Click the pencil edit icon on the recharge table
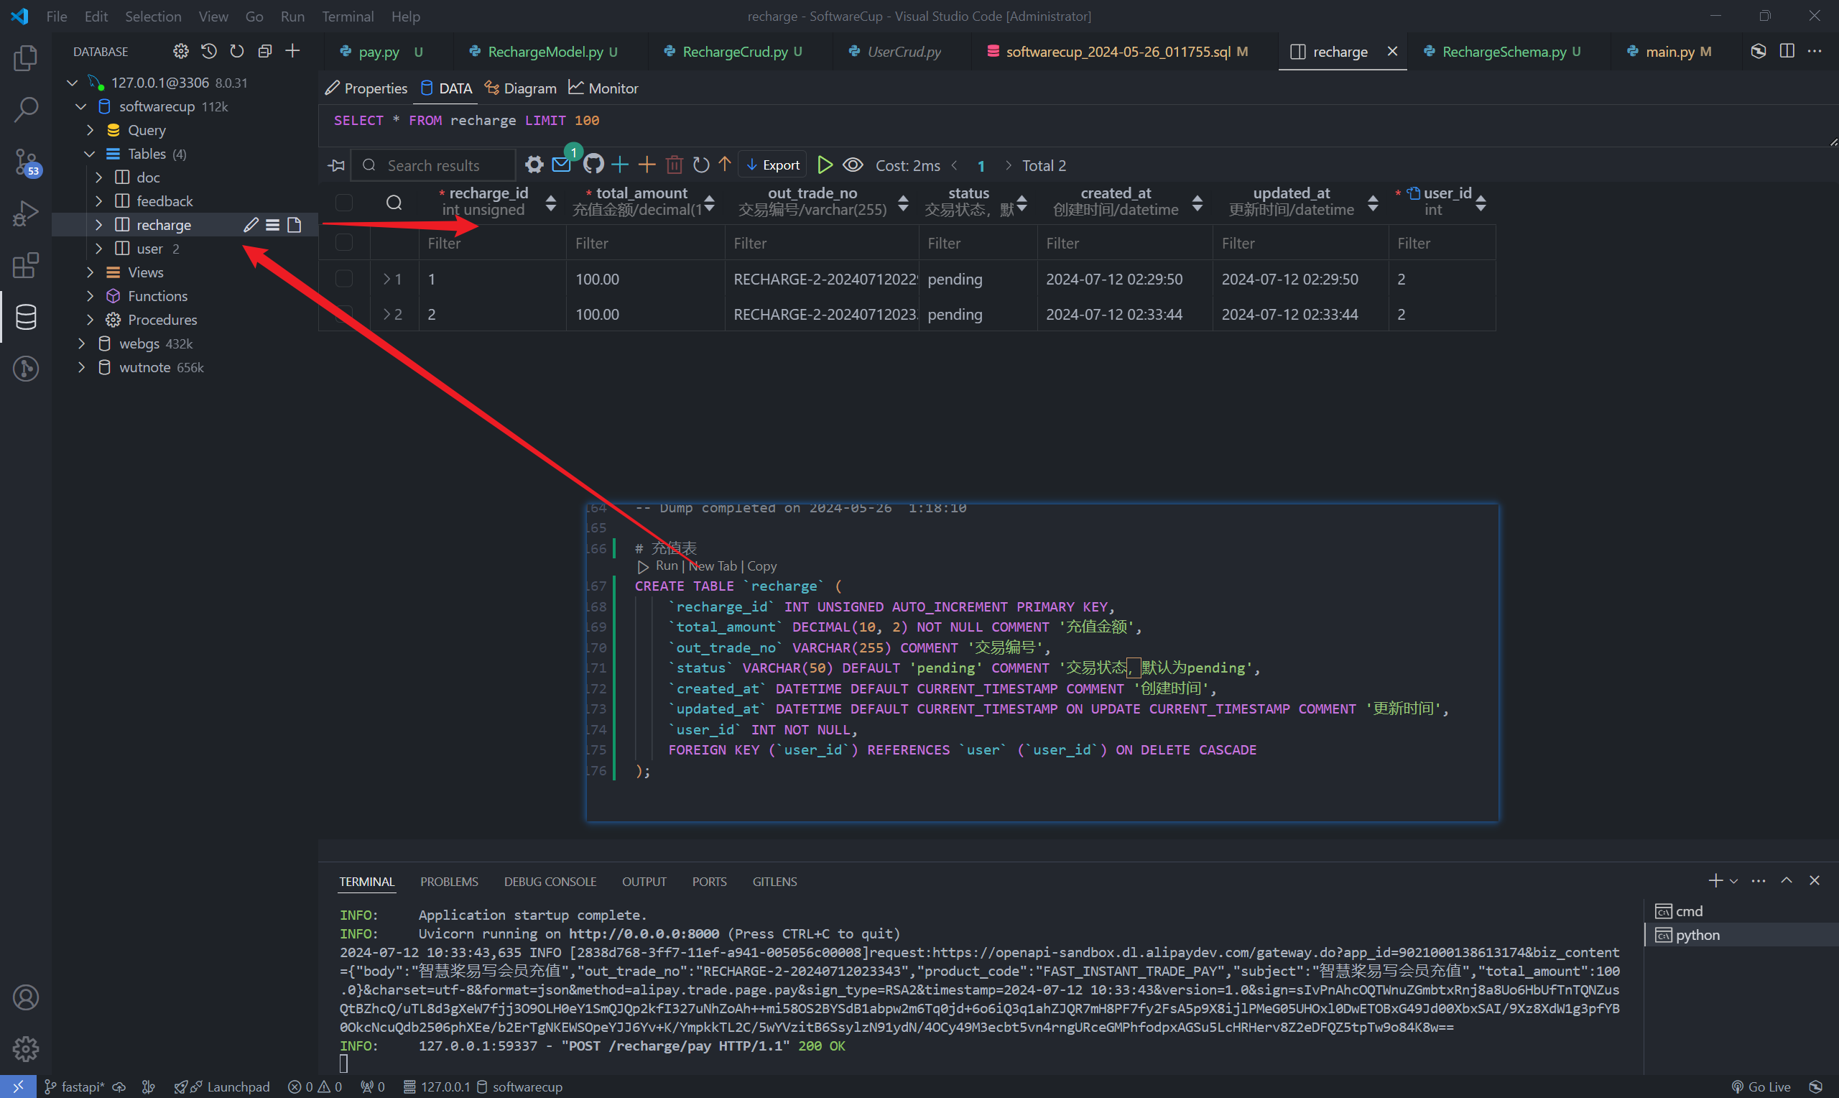Image resolution: width=1839 pixels, height=1098 pixels. (x=251, y=225)
